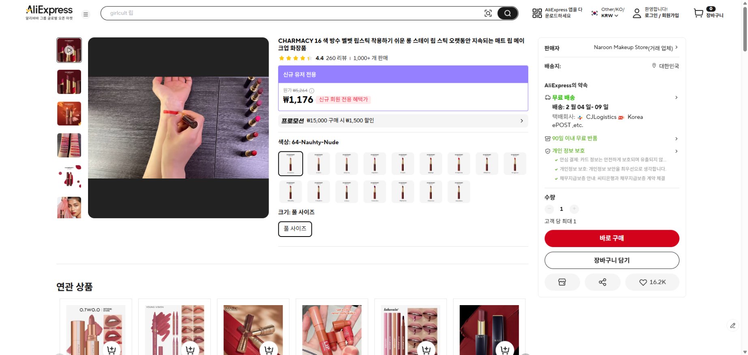Open the shopping cart icon
This screenshot has width=748, height=355.
point(698,13)
